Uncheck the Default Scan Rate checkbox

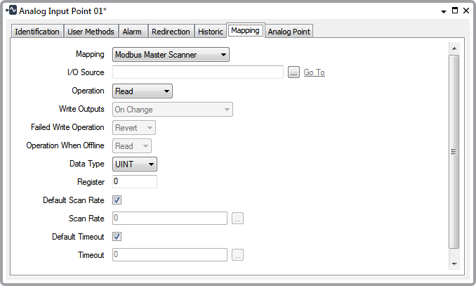tap(117, 200)
